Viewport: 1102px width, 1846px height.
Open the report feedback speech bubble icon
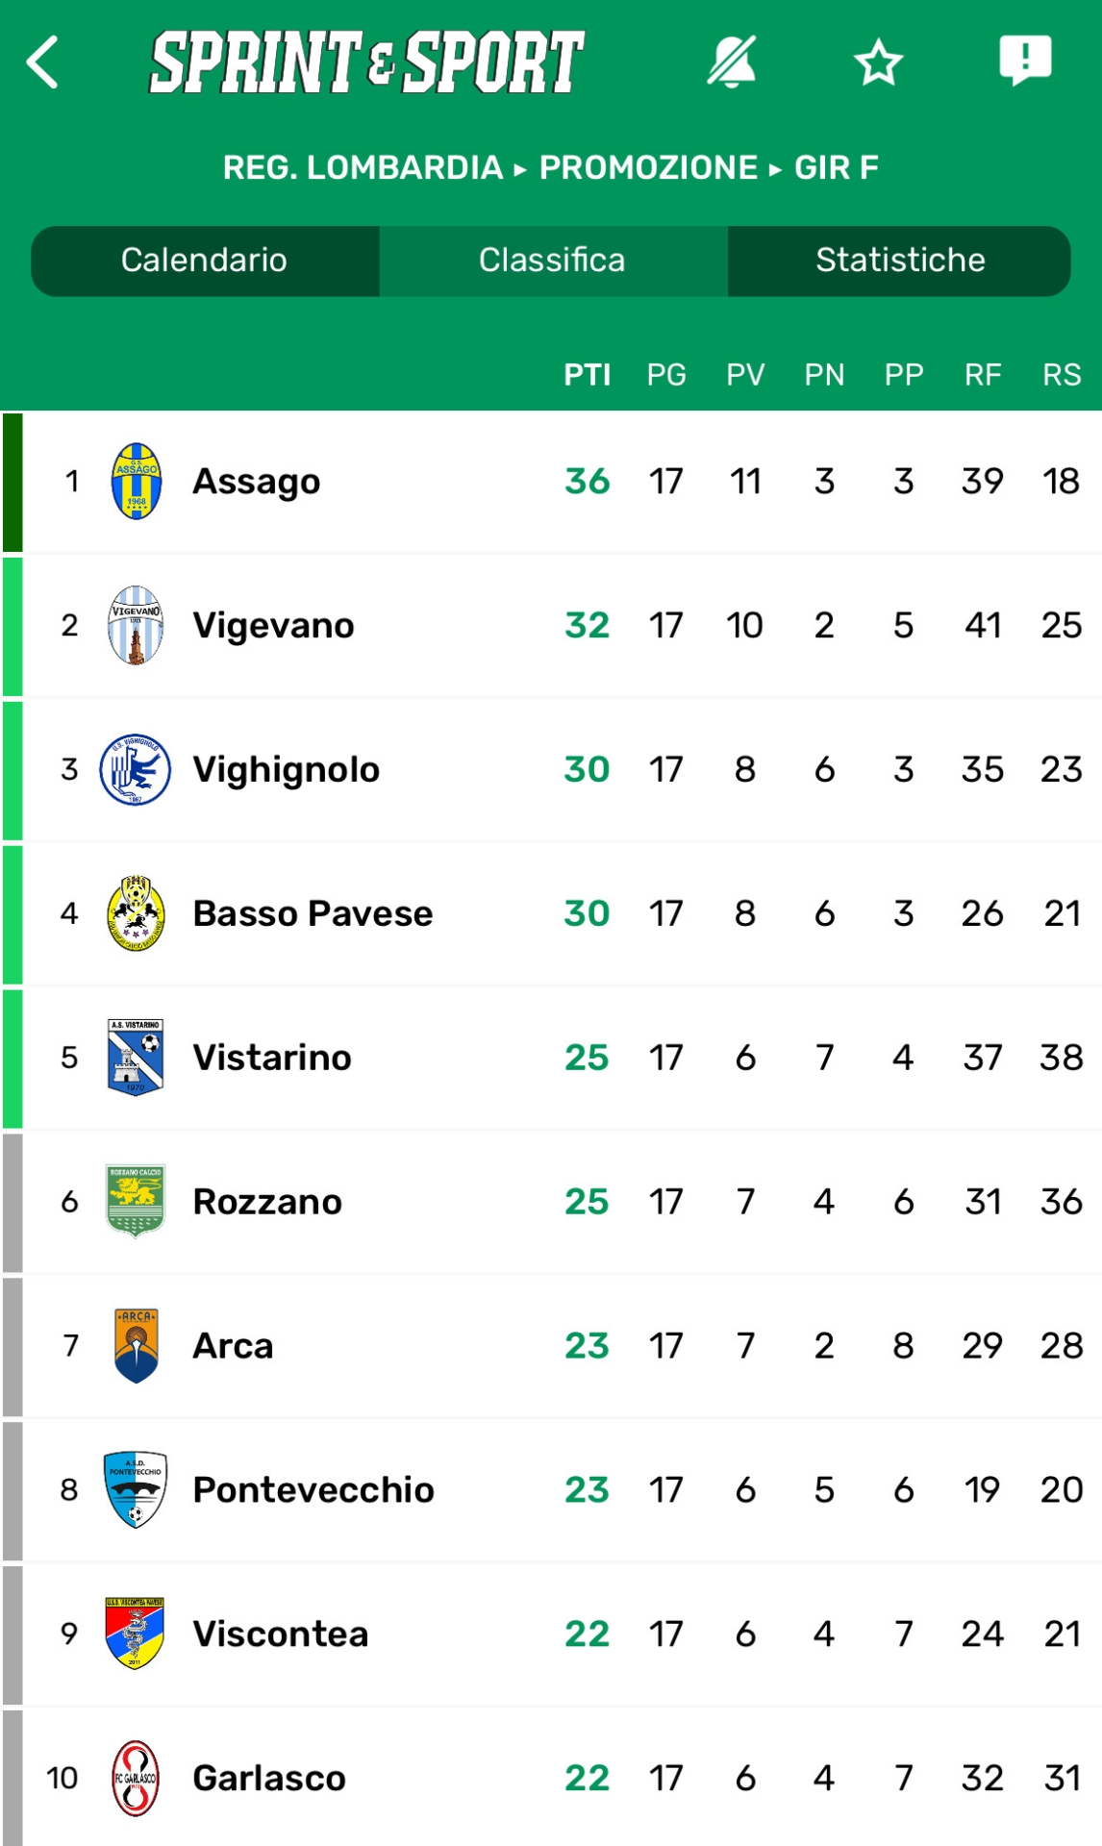[1025, 61]
